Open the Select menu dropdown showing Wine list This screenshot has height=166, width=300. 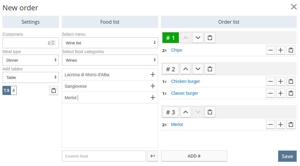click(x=110, y=43)
